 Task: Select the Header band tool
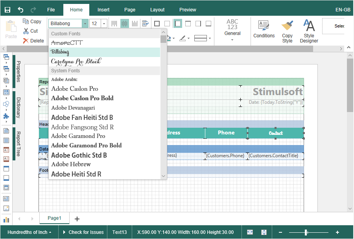pyautogui.click(x=6, y=169)
